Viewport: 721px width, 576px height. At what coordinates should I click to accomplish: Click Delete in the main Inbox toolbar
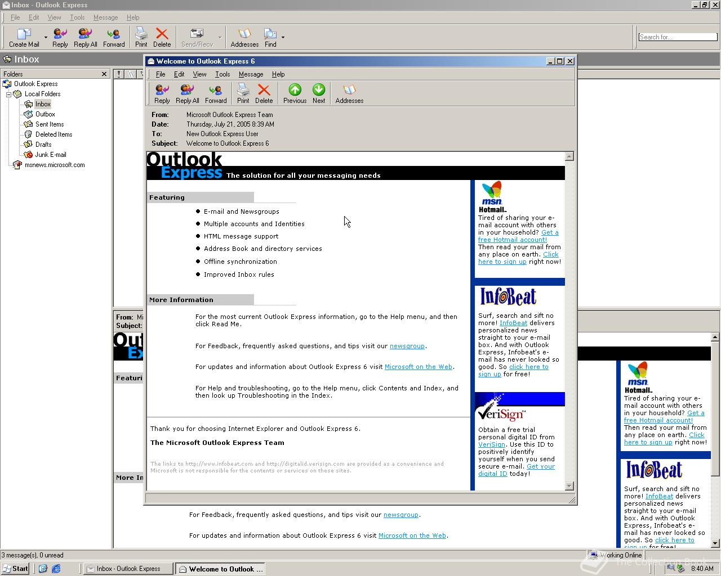pyautogui.click(x=162, y=37)
